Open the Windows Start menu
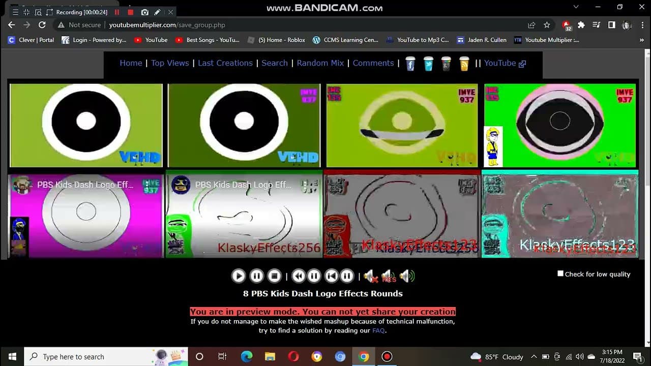 (x=12, y=356)
